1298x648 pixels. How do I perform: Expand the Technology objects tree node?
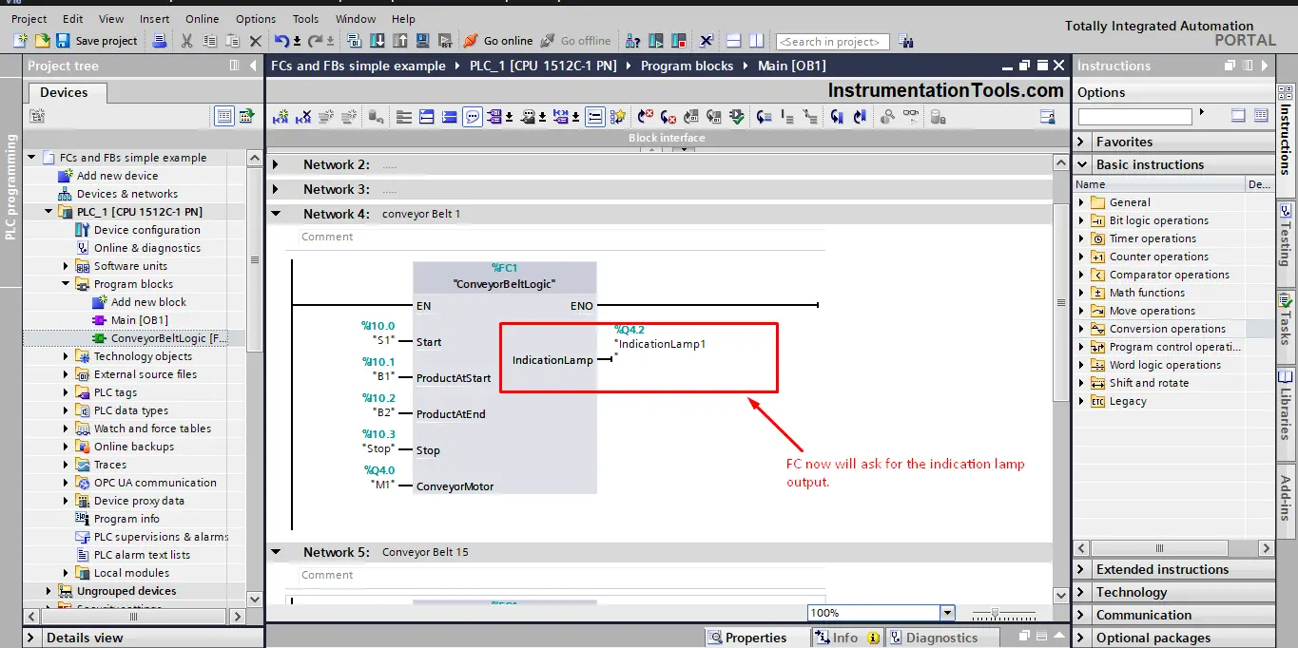tap(67, 356)
